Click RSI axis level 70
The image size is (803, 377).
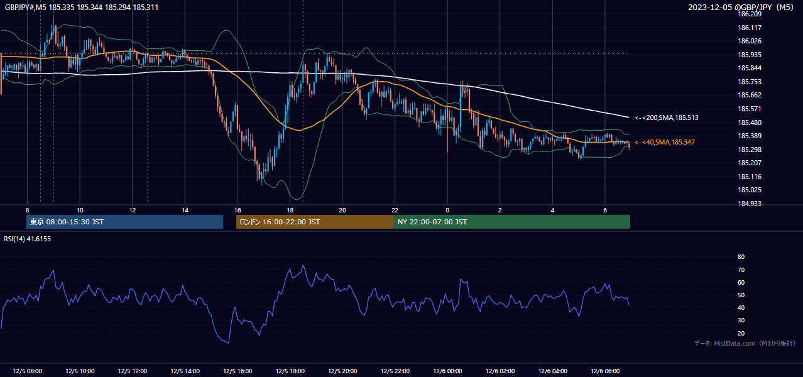[741, 270]
